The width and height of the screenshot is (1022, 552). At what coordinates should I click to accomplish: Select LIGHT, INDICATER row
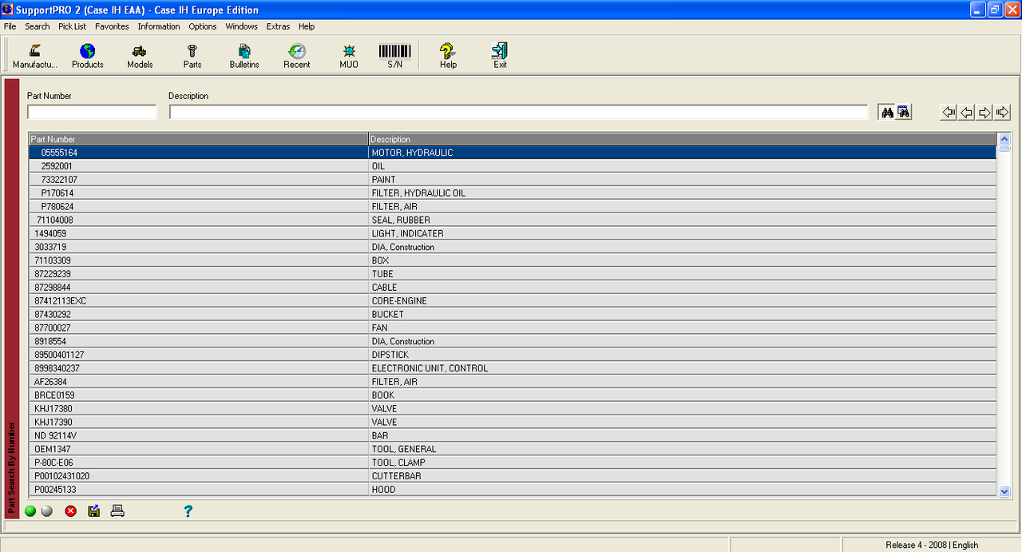[513, 233]
